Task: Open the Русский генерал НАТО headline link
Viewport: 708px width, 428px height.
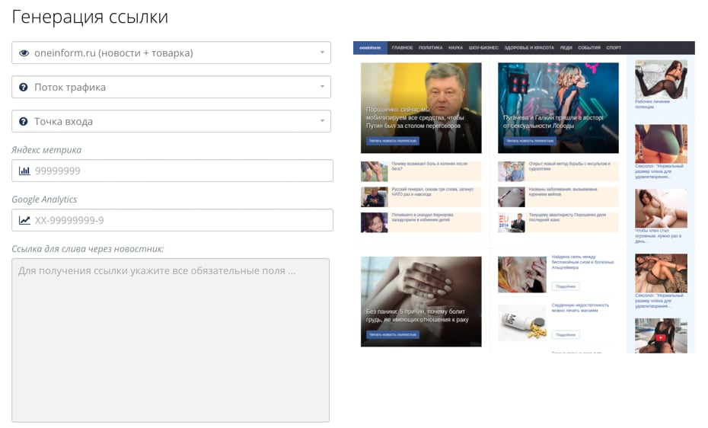Action: pos(432,191)
